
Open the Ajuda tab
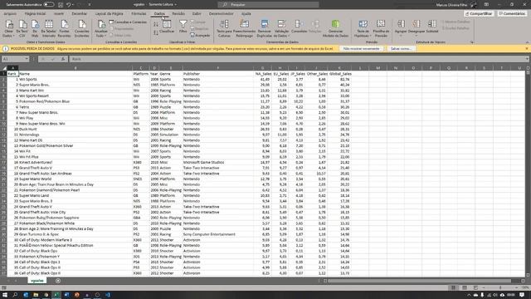pos(246,13)
